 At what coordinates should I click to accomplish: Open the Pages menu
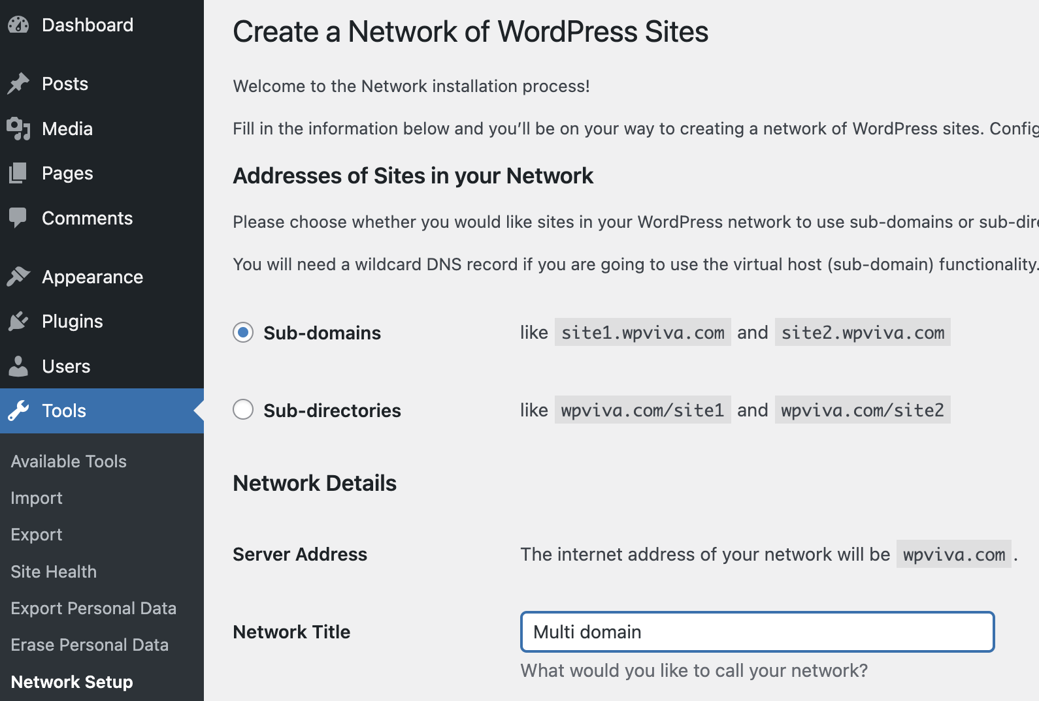(67, 173)
